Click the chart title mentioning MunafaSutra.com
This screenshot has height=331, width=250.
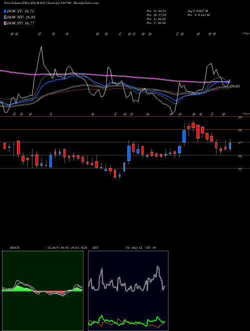pos(51,4)
